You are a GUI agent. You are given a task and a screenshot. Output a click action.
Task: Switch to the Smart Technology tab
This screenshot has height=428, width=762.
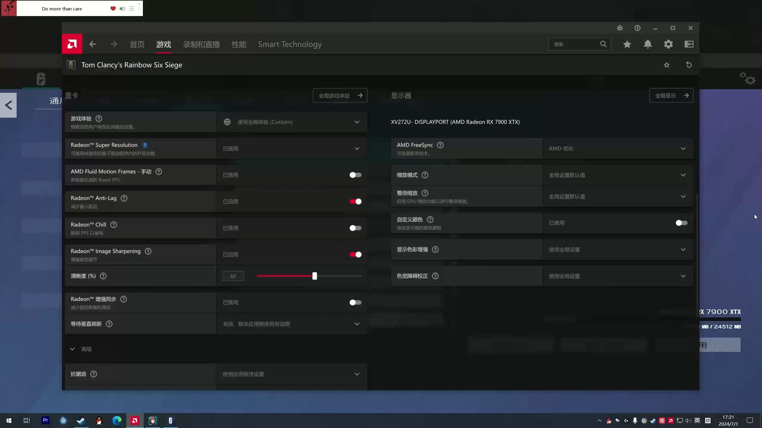[290, 44]
